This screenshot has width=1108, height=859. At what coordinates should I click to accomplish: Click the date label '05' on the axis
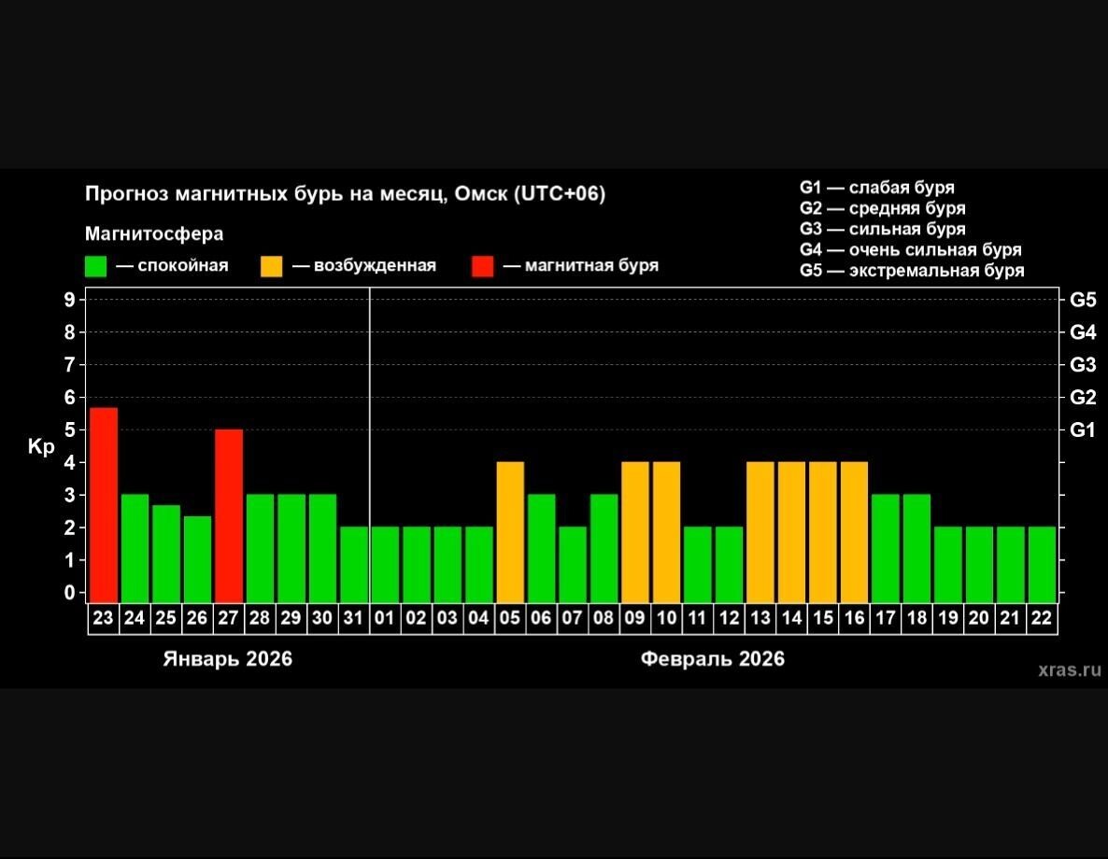click(509, 618)
